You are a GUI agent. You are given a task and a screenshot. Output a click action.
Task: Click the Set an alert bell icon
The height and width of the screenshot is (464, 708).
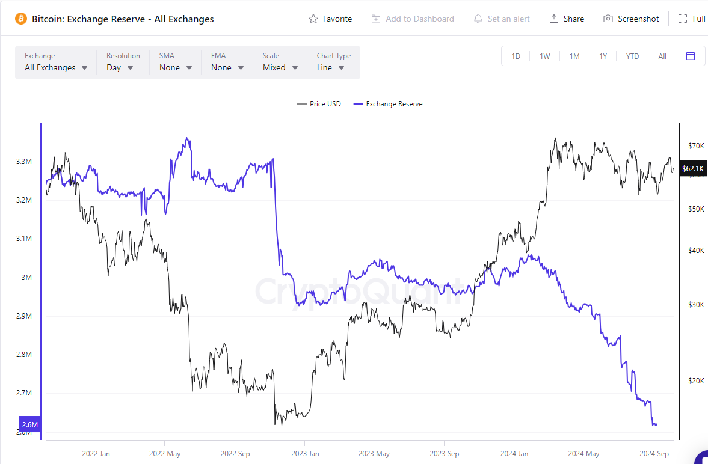(x=478, y=19)
